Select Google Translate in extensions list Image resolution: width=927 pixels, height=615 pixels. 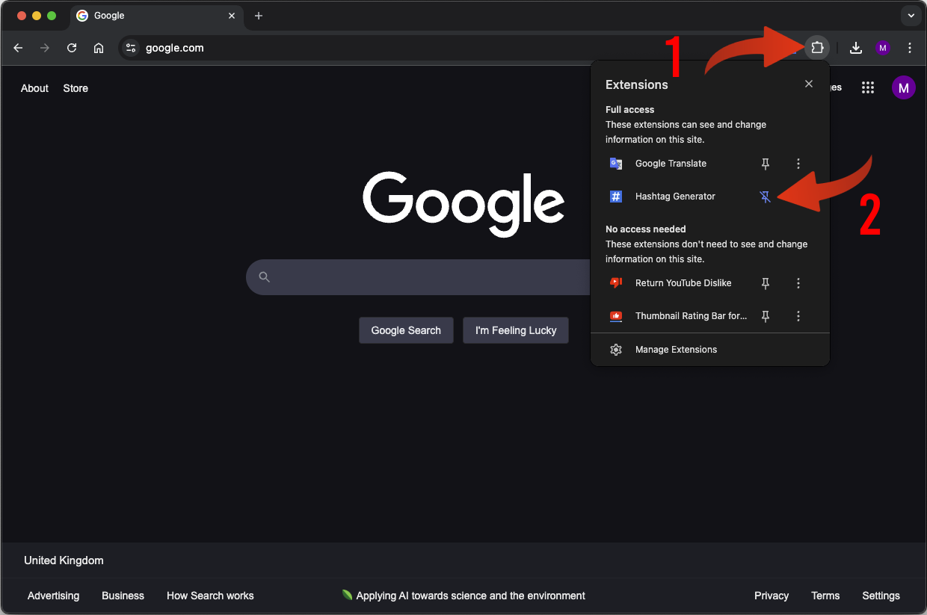pos(671,164)
